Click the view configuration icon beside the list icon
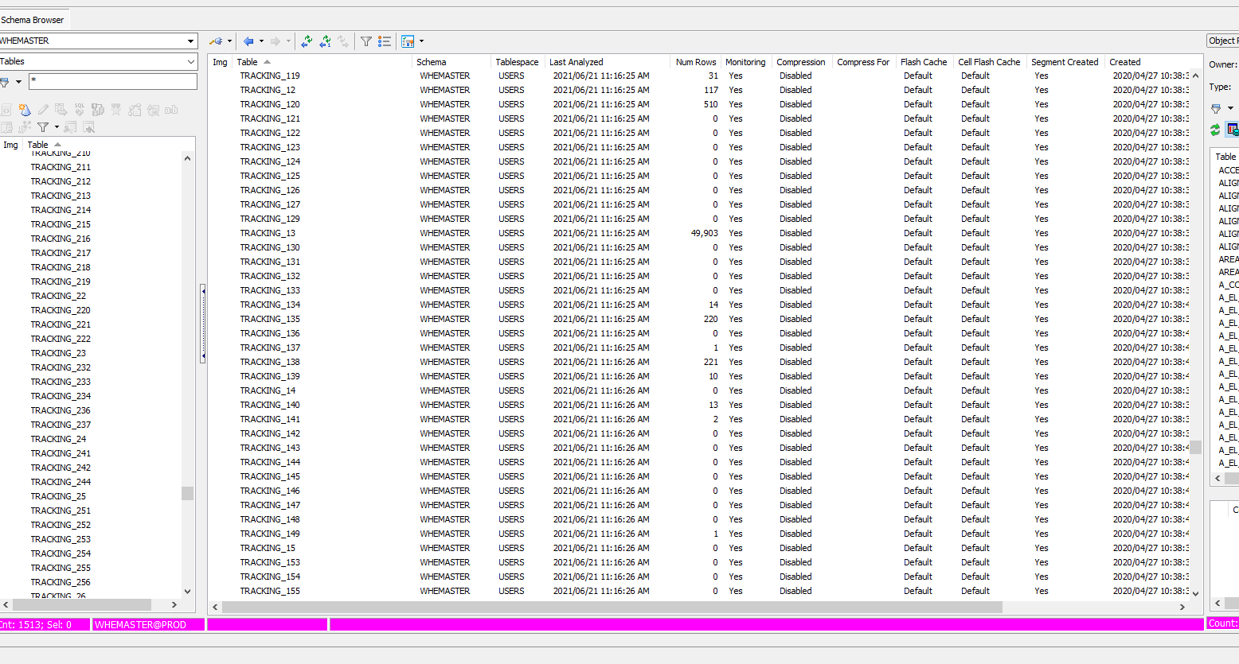The height and width of the screenshot is (664, 1239). (x=409, y=41)
